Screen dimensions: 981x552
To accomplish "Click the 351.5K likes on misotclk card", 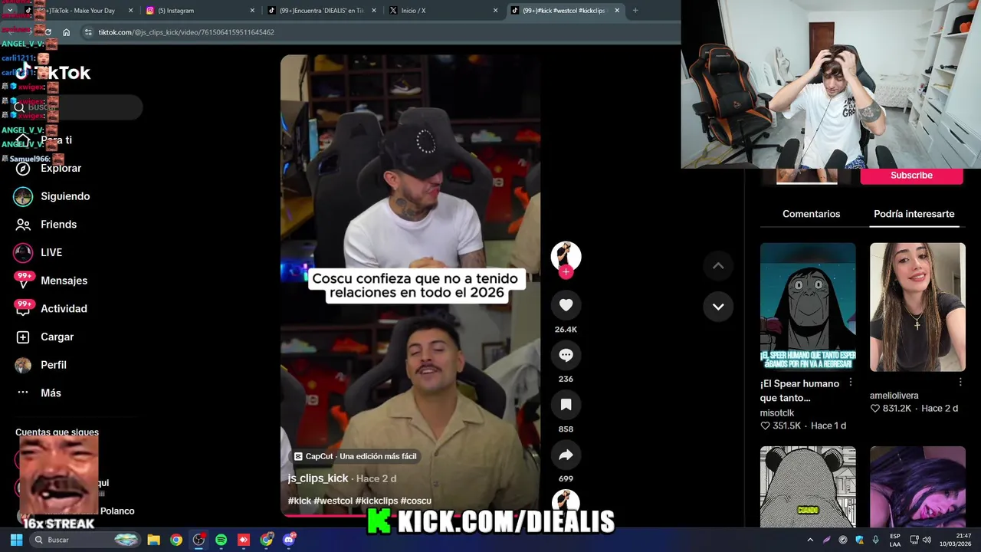I will click(x=780, y=426).
